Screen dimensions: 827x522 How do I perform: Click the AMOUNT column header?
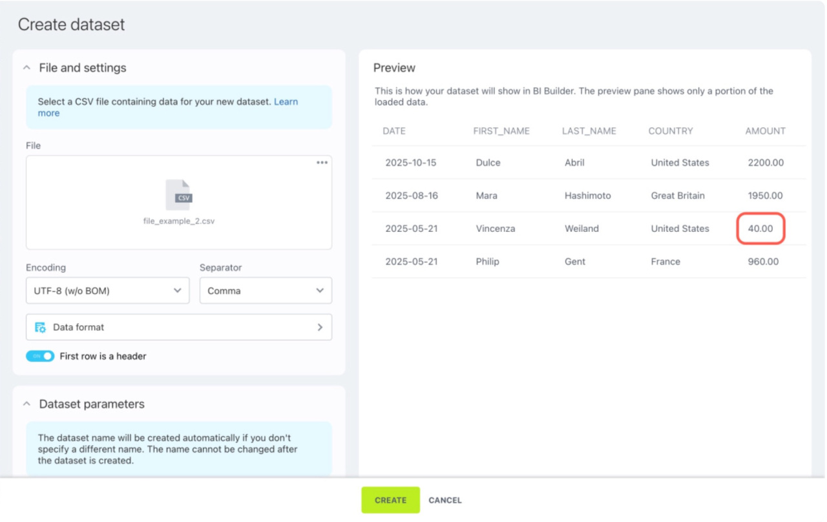[x=765, y=130]
